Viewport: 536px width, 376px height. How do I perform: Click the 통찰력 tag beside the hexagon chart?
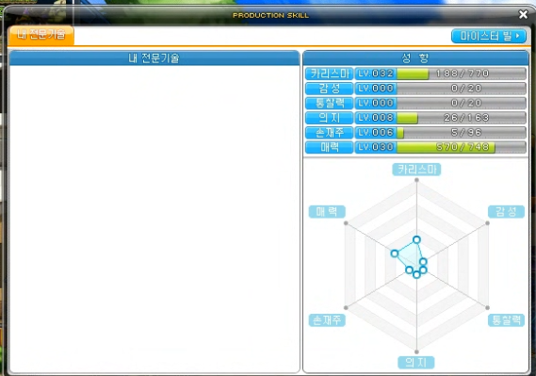point(506,320)
